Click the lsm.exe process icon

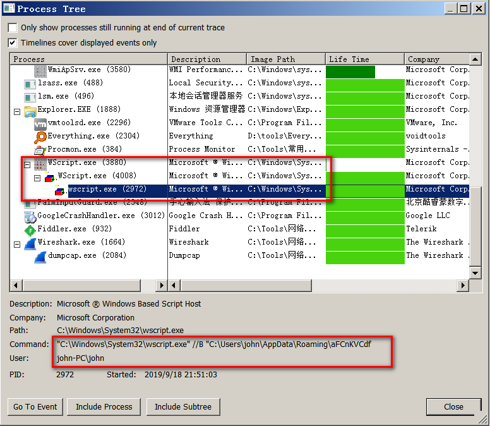coord(30,97)
